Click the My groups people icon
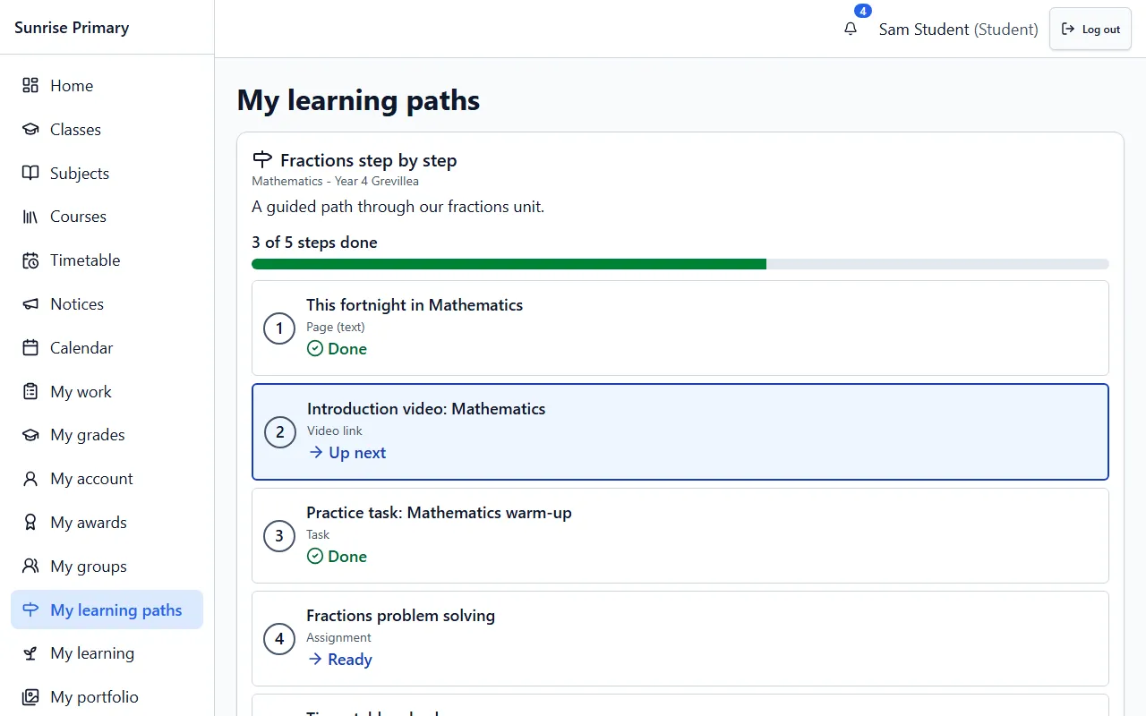This screenshot has height=716, width=1146. point(30,567)
